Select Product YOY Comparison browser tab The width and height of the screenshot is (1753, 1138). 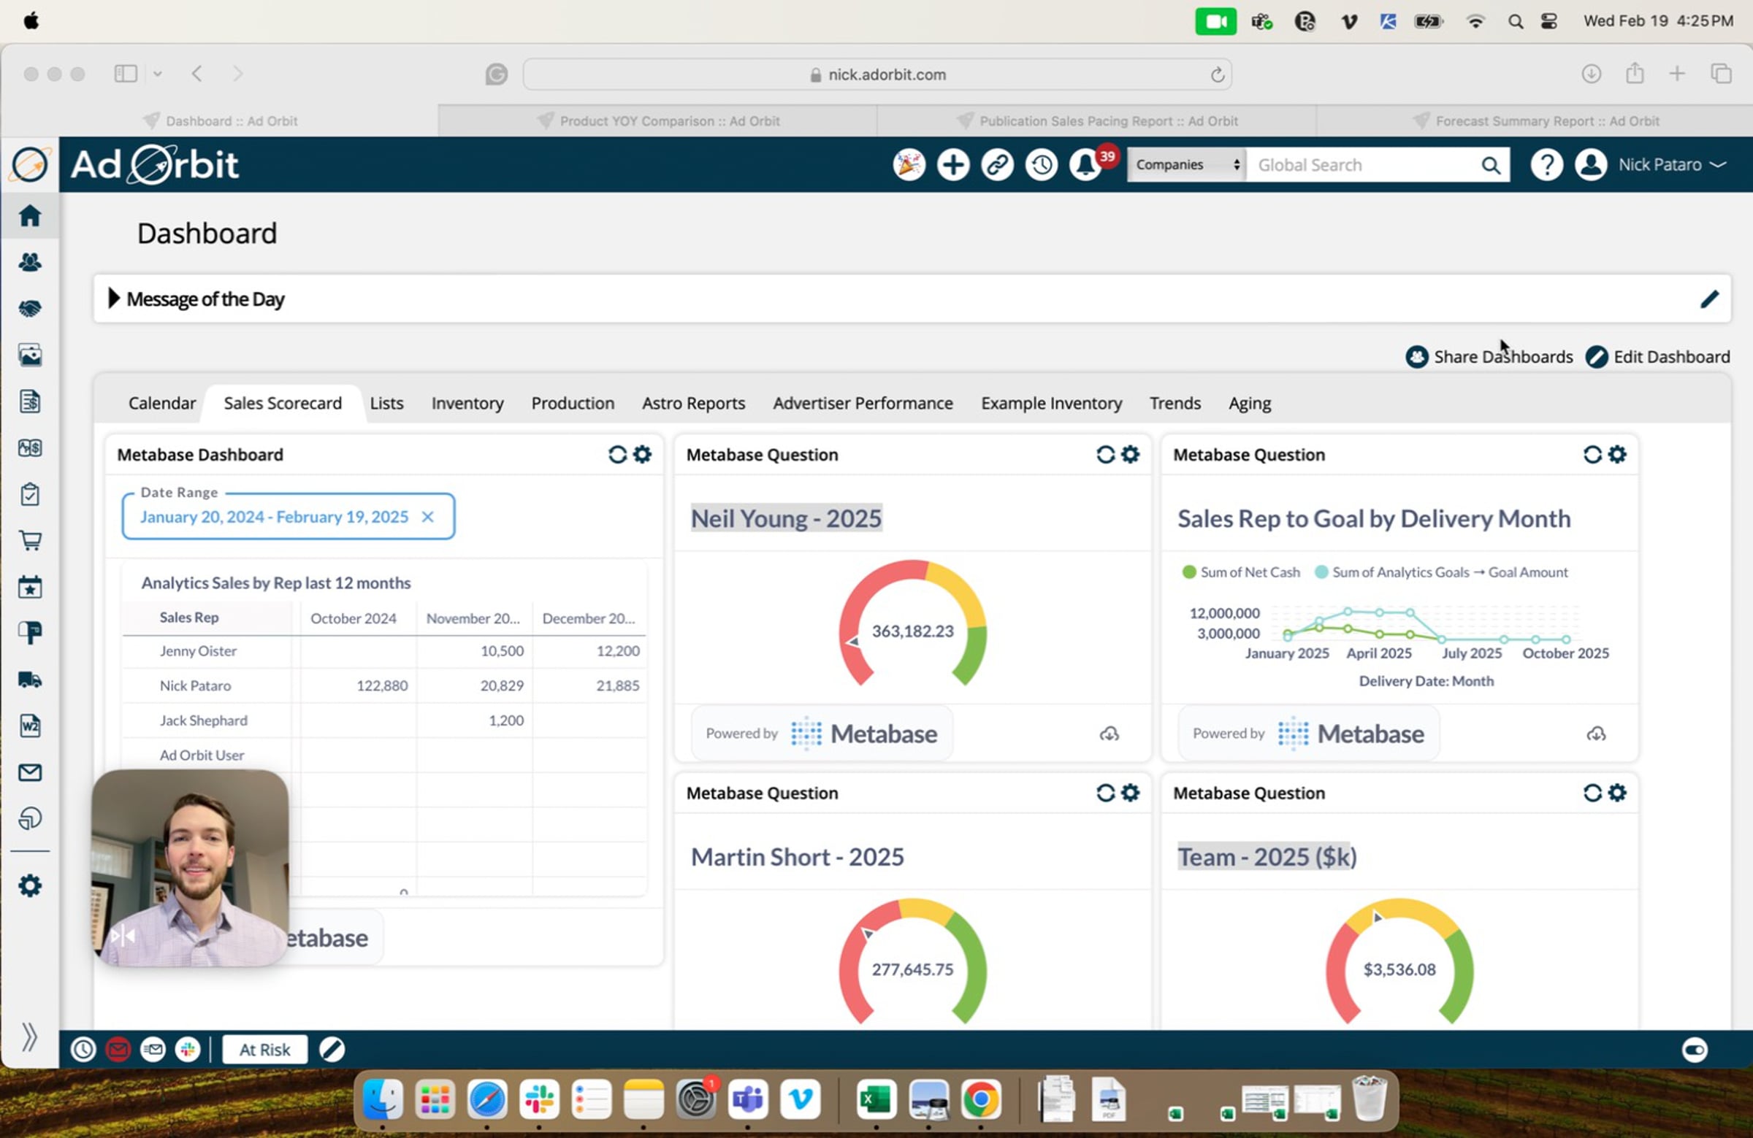point(658,120)
